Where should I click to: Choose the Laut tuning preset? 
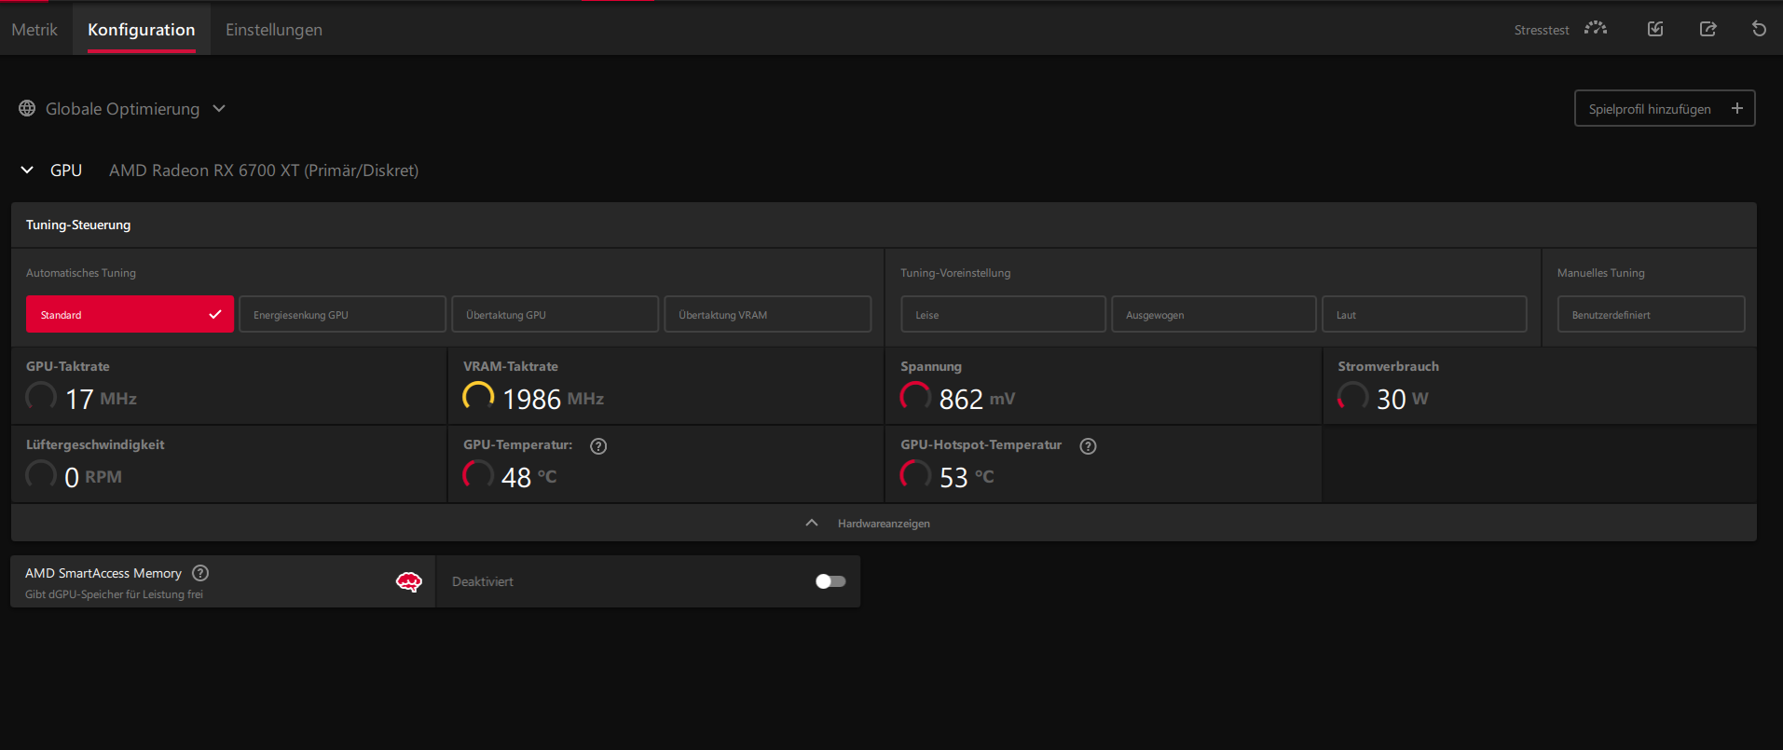pos(1424,314)
